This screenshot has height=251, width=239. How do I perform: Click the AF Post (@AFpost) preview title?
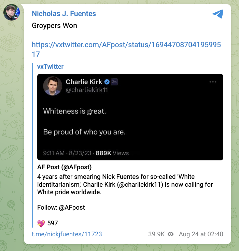tap(64, 168)
